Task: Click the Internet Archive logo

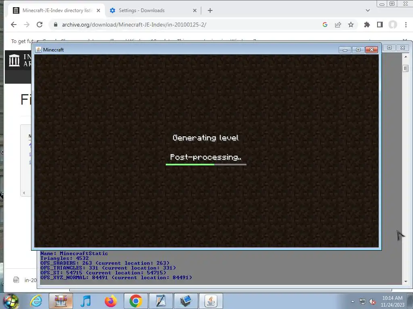Action: click(14, 60)
